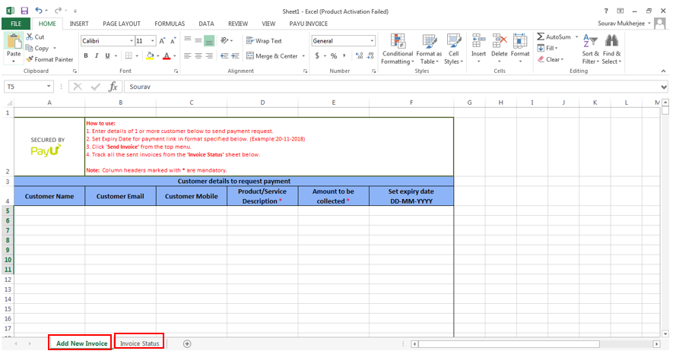Toggle Underline formatting
This screenshot has height=354, width=676.
click(107, 56)
